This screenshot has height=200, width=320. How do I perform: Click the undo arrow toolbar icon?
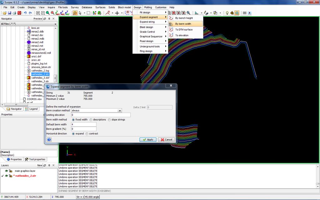pyautogui.click(x=25, y=13)
